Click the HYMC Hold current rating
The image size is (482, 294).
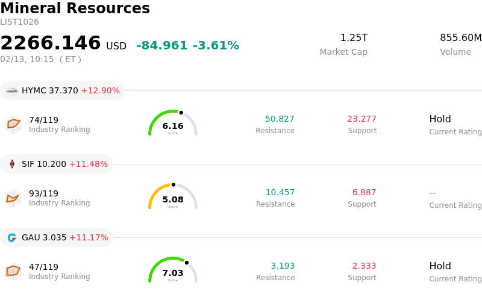pyautogui.click(x=440, y=119)
